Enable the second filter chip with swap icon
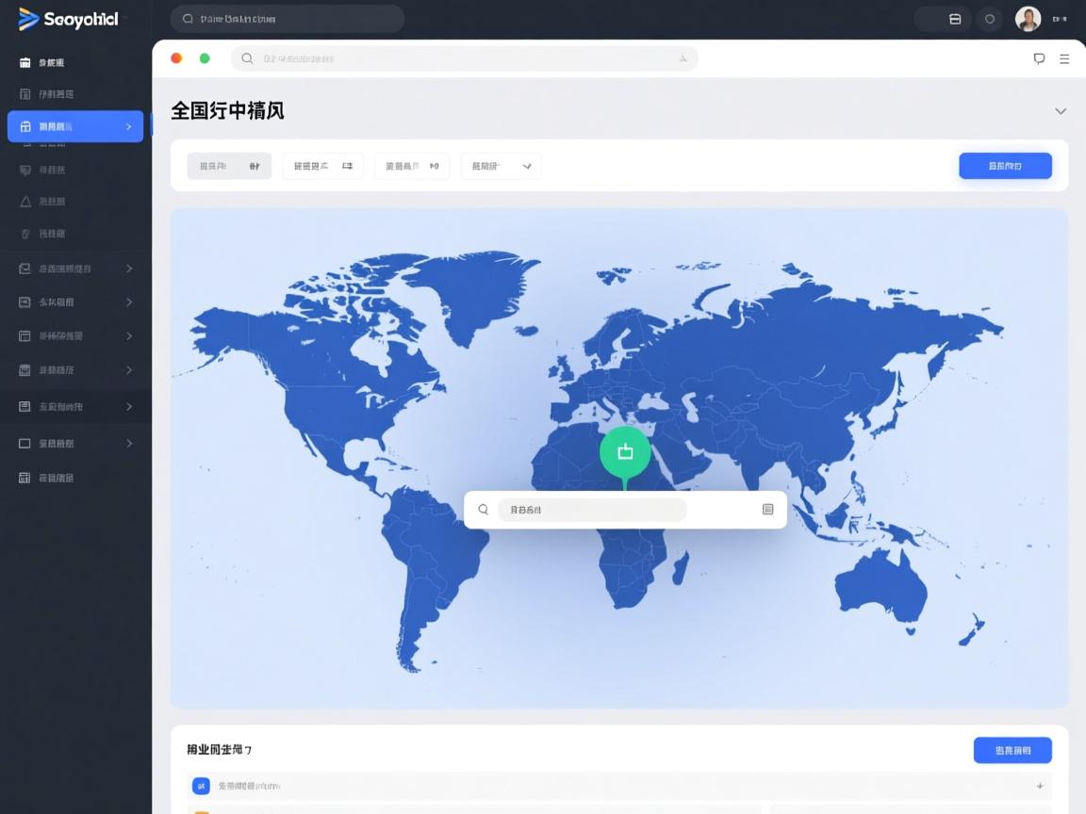Image resolution: width=1086 pixels, height=814 pixels. click(x=322, y=166)
